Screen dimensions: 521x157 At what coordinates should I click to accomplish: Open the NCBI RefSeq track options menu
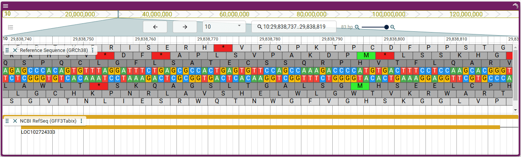tap(81, 121)
